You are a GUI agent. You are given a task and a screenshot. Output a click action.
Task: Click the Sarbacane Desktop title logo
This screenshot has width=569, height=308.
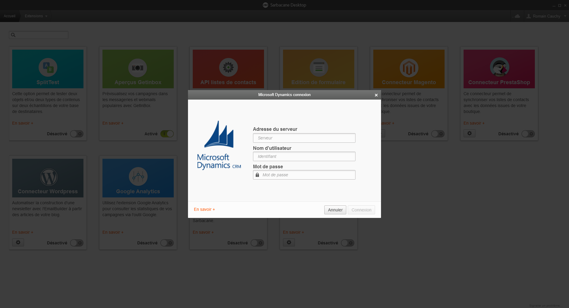(x=265, y=5)
